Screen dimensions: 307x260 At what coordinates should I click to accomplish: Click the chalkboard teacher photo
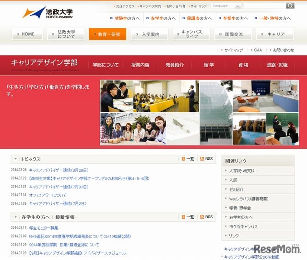coord(283,129)
